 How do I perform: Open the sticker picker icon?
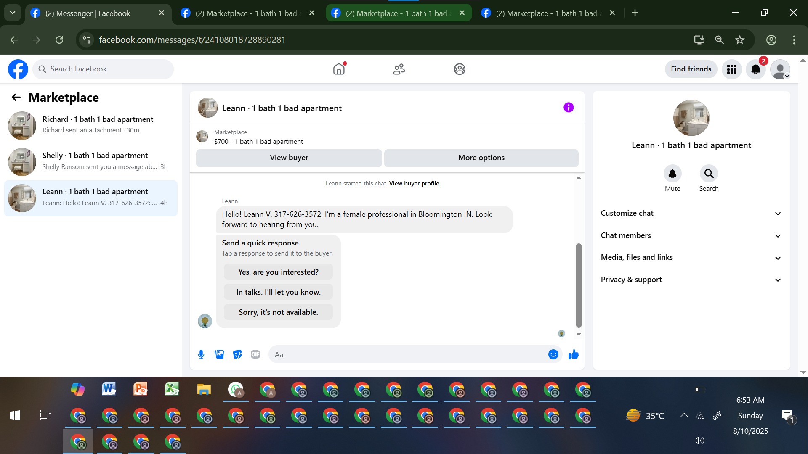click(237, 354)
